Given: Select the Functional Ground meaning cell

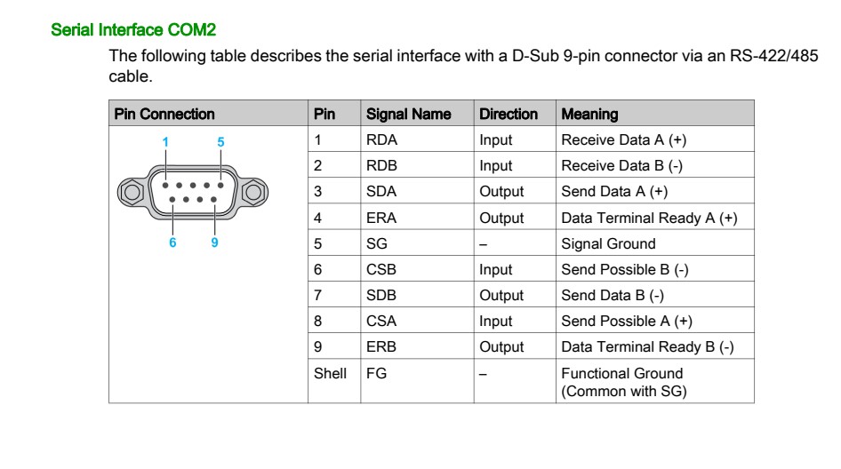Looking at the screenshot, I should tap(622, 381).
